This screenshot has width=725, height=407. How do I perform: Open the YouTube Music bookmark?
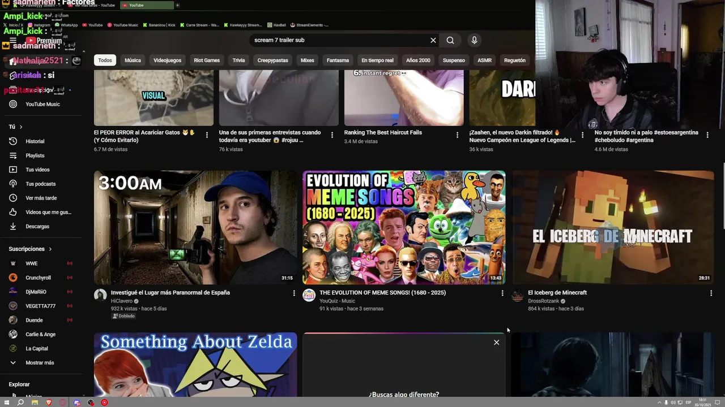pyautogui.click(x=122, y=25)
